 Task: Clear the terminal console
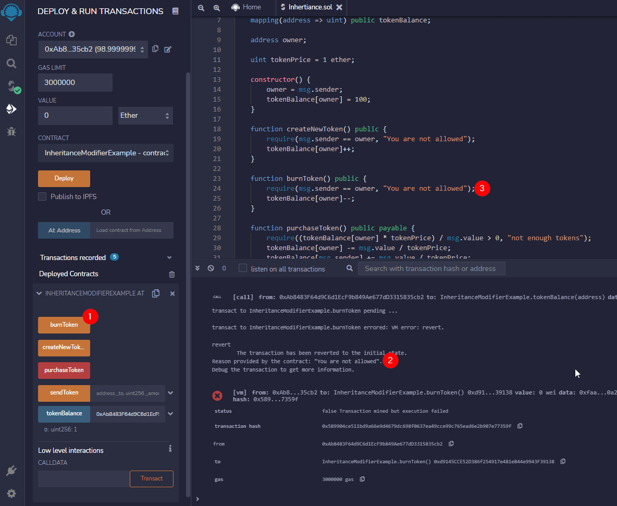tap(211, 268)
